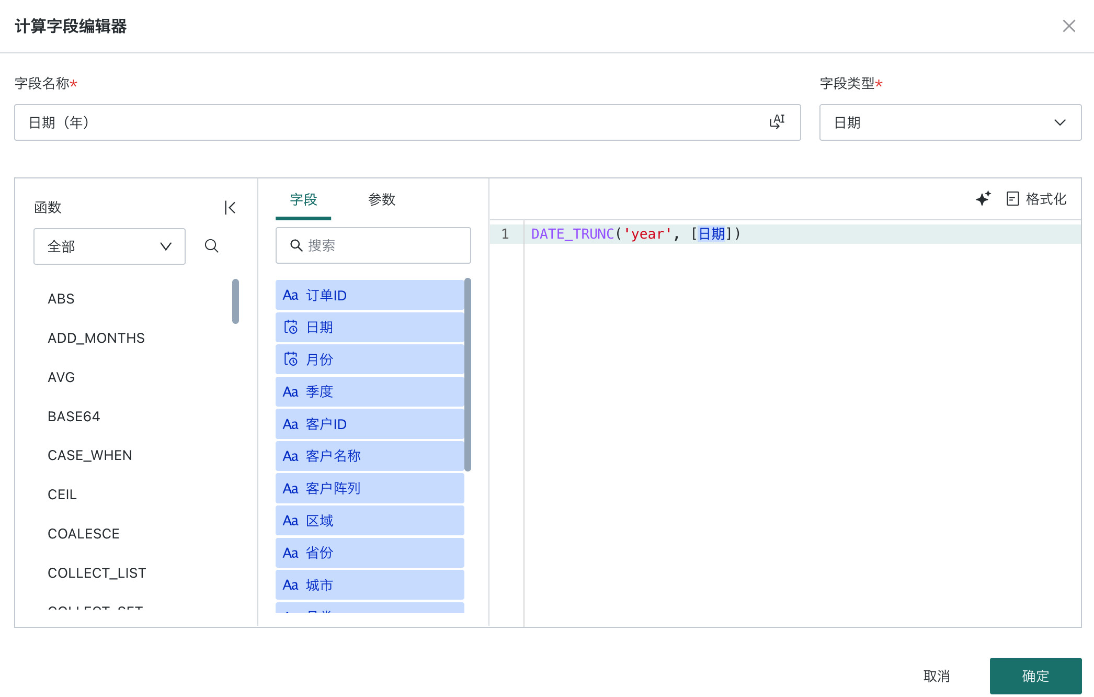Select the CASE_WHEN function

(x=90, y=455)
